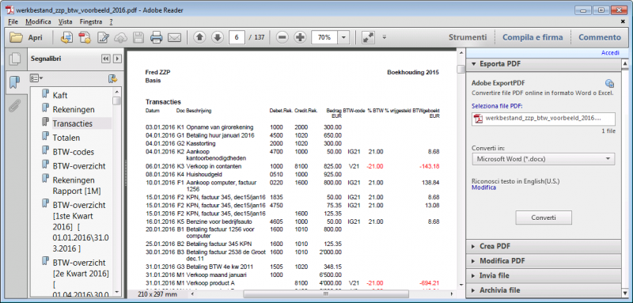
Task: Click the convert file online toolbar icon
Action: (66, 37)
